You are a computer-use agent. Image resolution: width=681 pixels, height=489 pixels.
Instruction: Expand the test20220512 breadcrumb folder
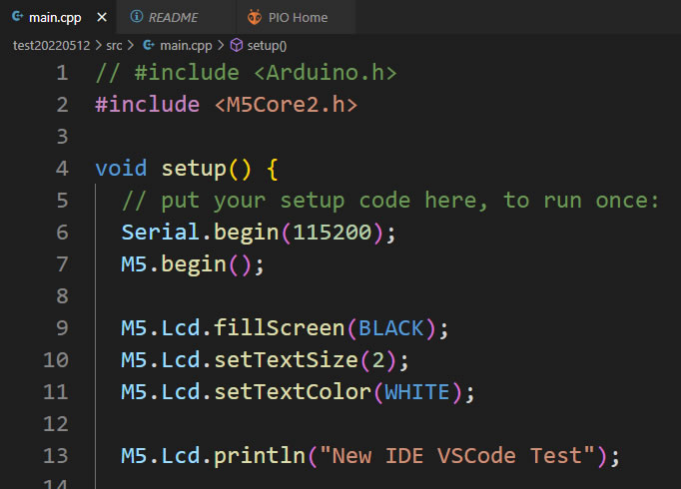51,45
